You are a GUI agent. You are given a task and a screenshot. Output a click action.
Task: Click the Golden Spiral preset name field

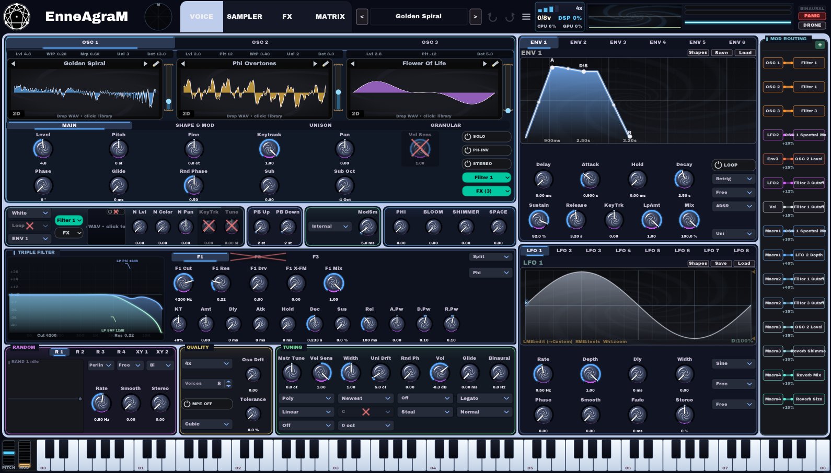tap(419, 17)
